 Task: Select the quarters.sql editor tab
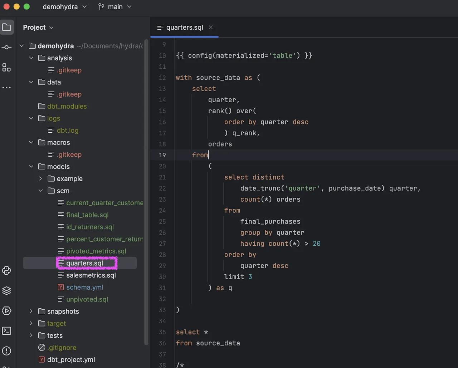(x=184, y=28)
